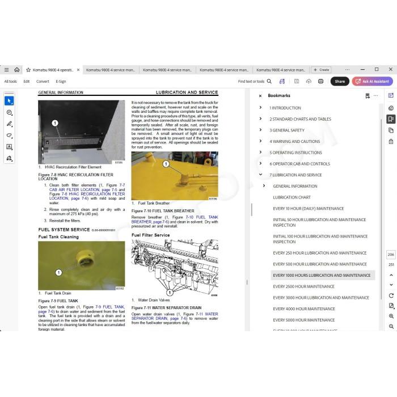Zoom in on the document

pyautogui.click(x=391, y=316)
